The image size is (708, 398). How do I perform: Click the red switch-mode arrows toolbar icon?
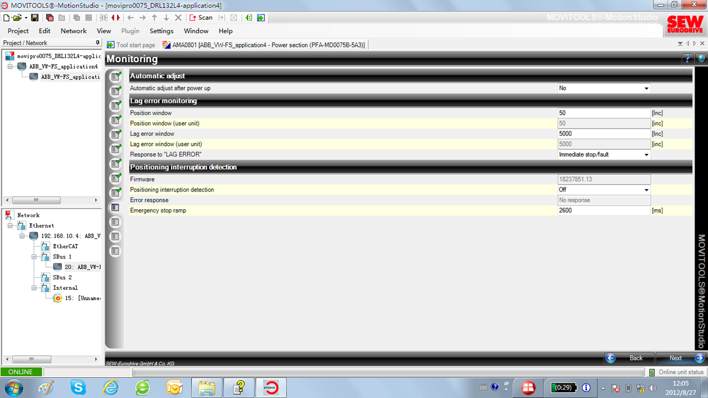pyautogui.click(x=115, y=18)
